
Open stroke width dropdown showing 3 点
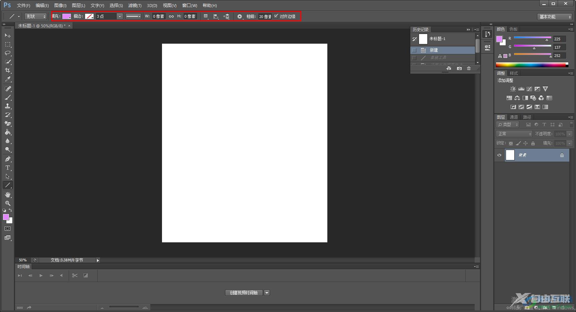120,16
